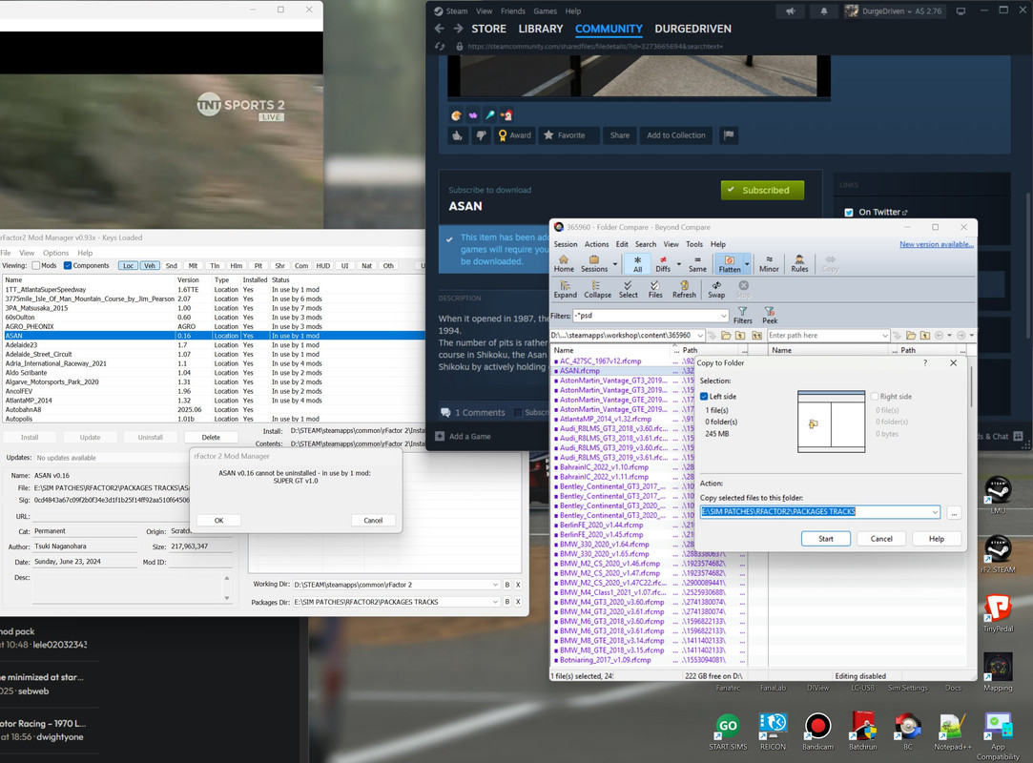The height and width of the screenshot is (763, 1033).
Task: Collapse all folders in Beyond Compare
Action: pyautogui.click(x=597, y=289)
